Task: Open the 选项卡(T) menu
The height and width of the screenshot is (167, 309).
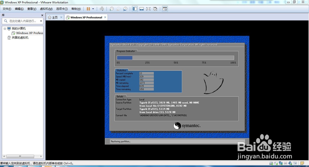Action: pyautogui.click(x=62, y=9)
